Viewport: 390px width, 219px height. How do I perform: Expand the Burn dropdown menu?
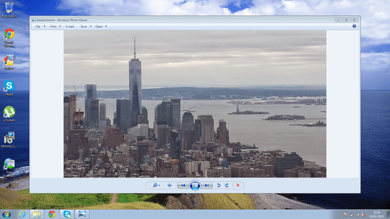(x=86, y=26)
